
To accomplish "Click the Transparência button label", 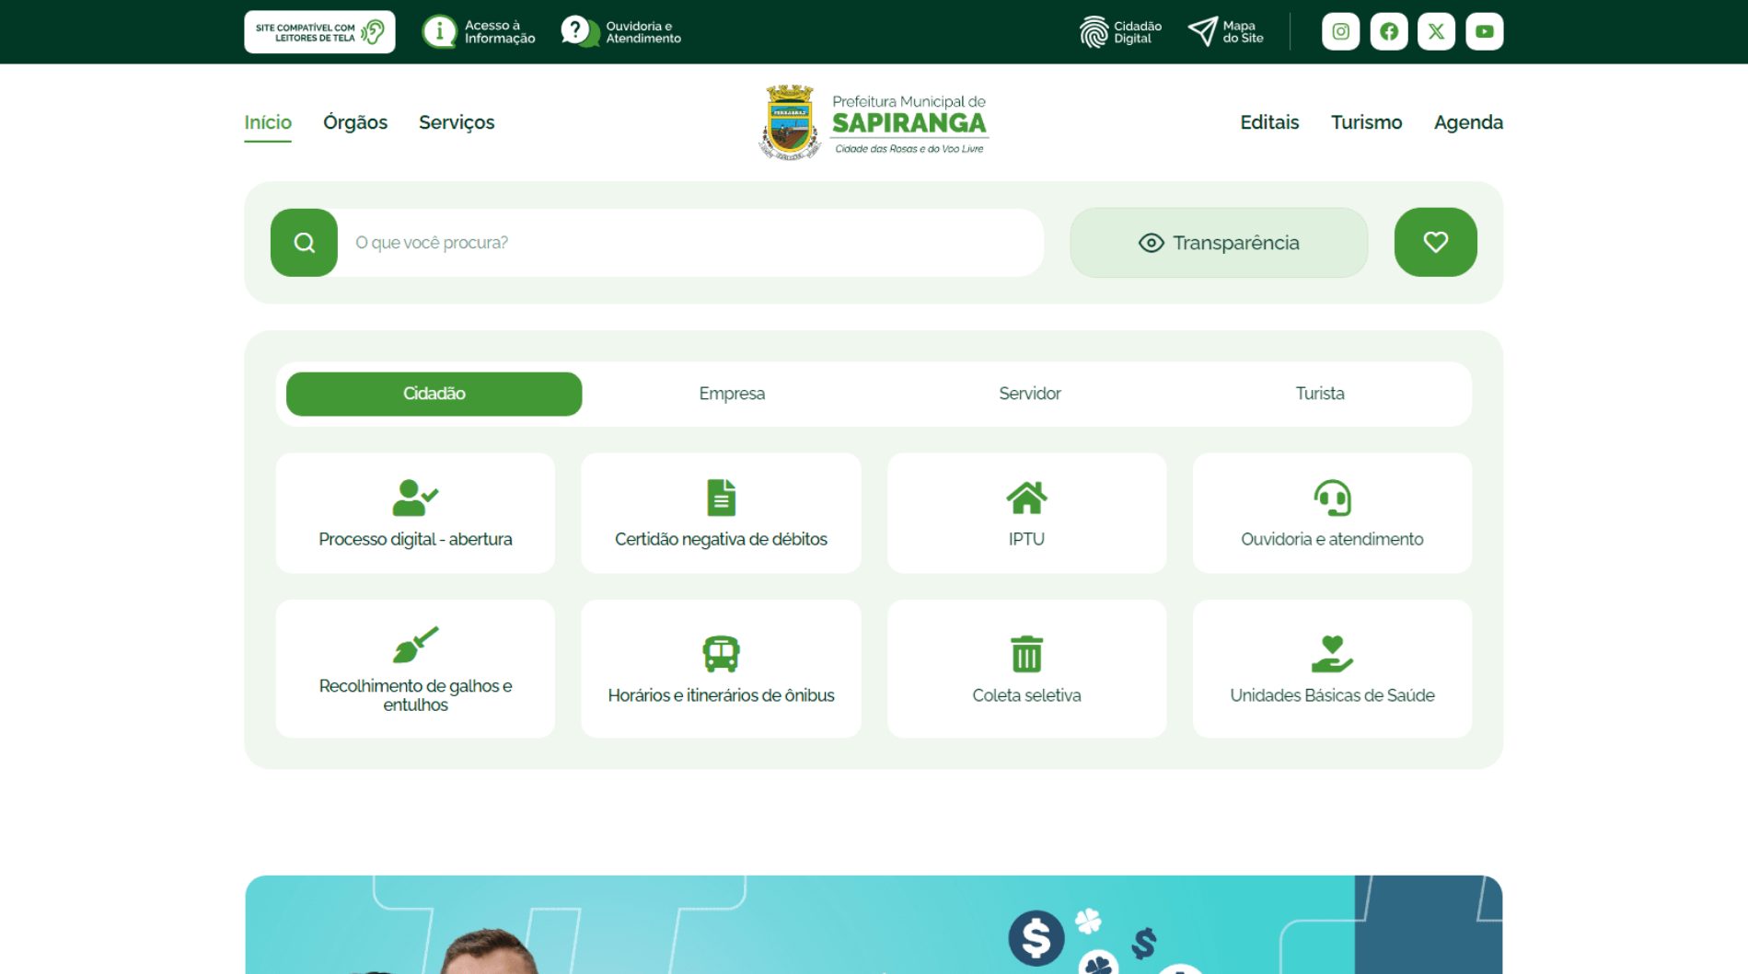I will [x=1235, y=243].
